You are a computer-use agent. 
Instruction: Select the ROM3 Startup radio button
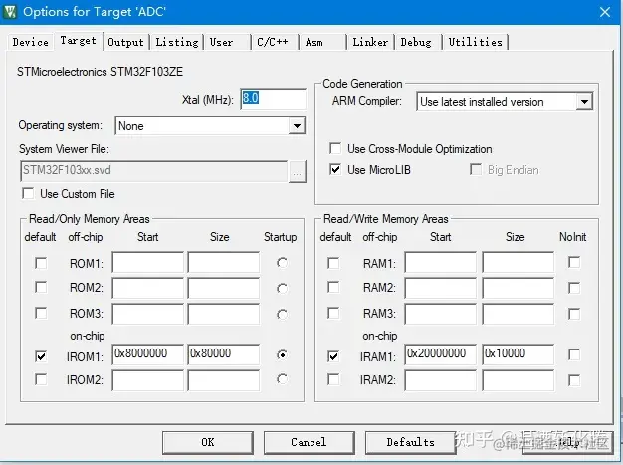tap(282, 315)
